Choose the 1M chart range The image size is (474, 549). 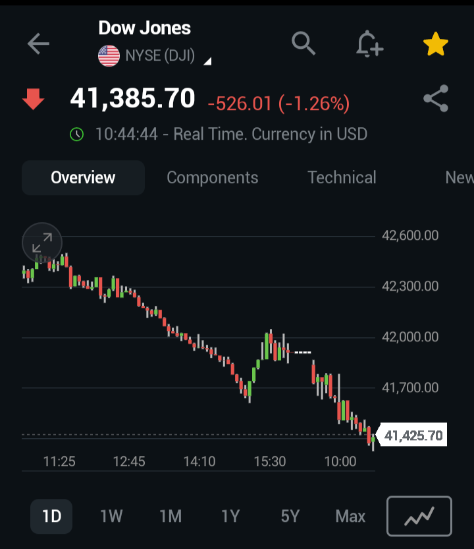coord(171,516)
